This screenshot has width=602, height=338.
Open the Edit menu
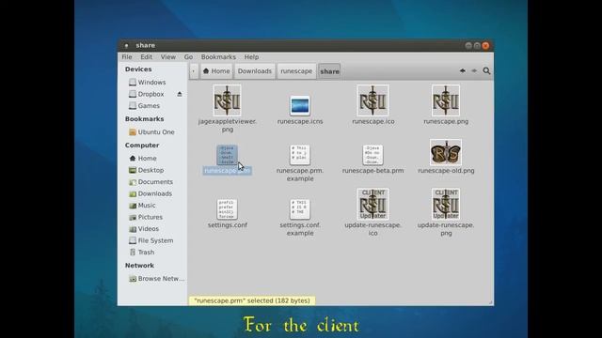pos(147,57)
